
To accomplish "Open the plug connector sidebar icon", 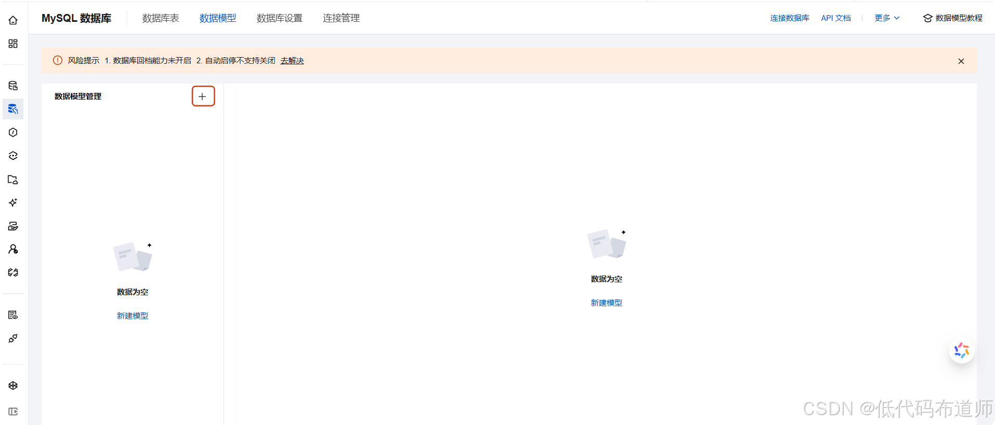I will 13,338.
